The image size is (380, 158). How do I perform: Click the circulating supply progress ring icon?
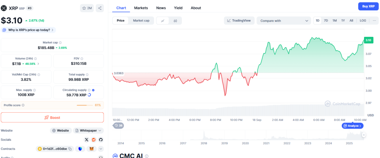click(x=89, y=95)
